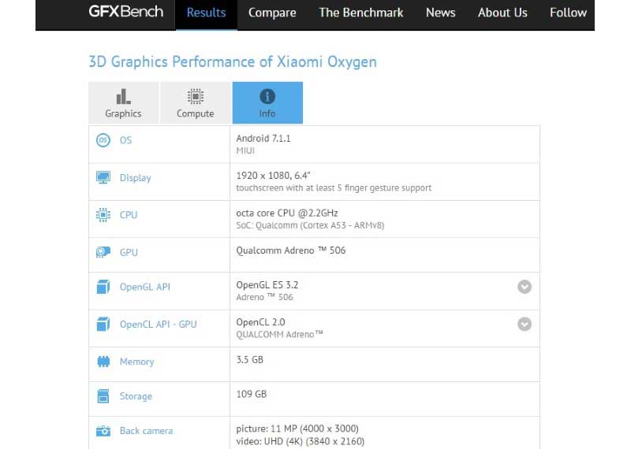
Task: Click the OpenGL API label
Action: pyautogui.click(x=145, y=287)
